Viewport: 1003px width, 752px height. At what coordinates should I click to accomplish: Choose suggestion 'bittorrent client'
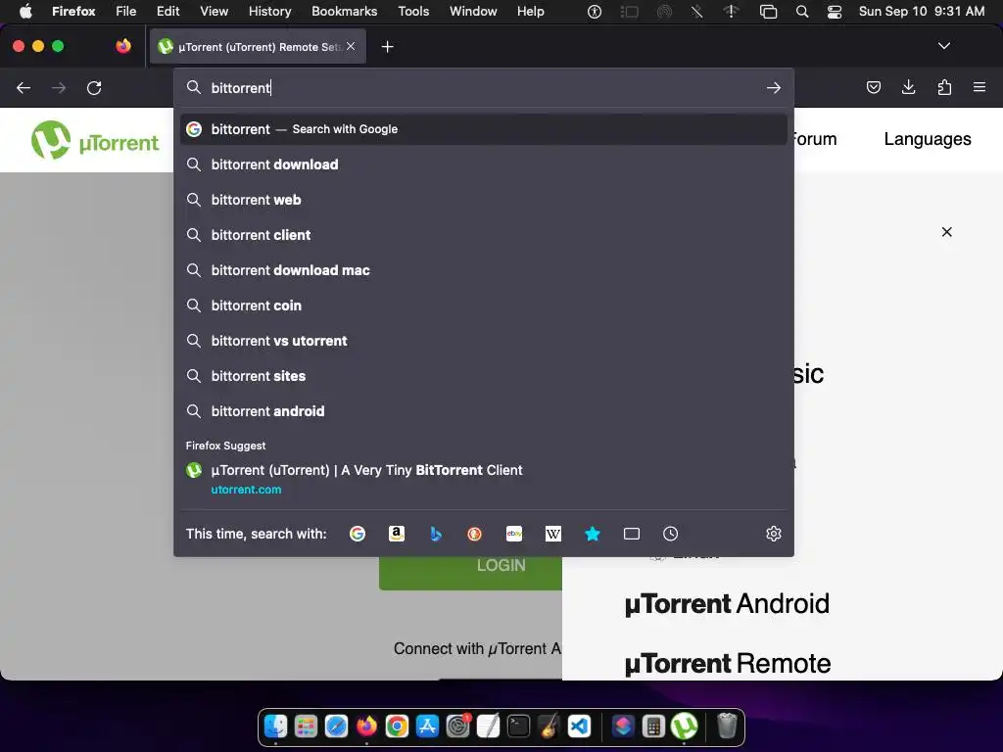pyautogui.click(x=483, y=235)
